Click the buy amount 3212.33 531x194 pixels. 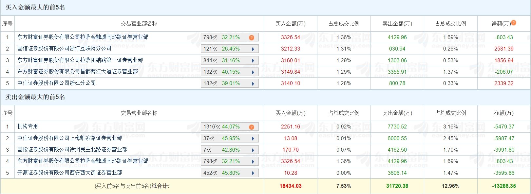[x=291, y=49]
